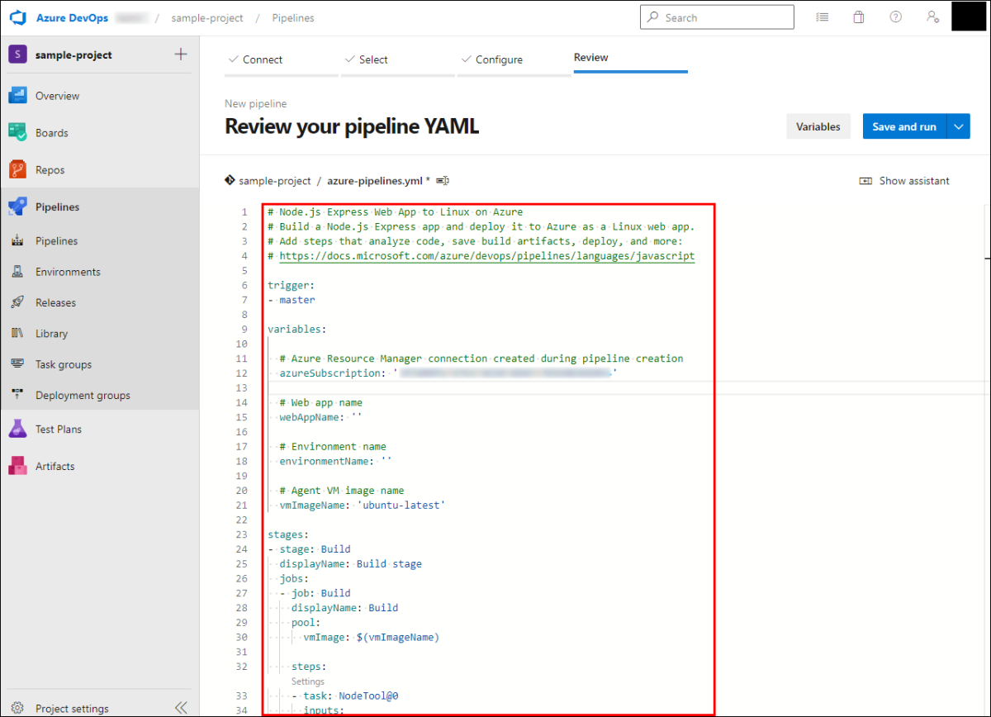Click the sample-project title in sidebar
Viewport: 991px width, 717px height.
(x=73, y=55)
